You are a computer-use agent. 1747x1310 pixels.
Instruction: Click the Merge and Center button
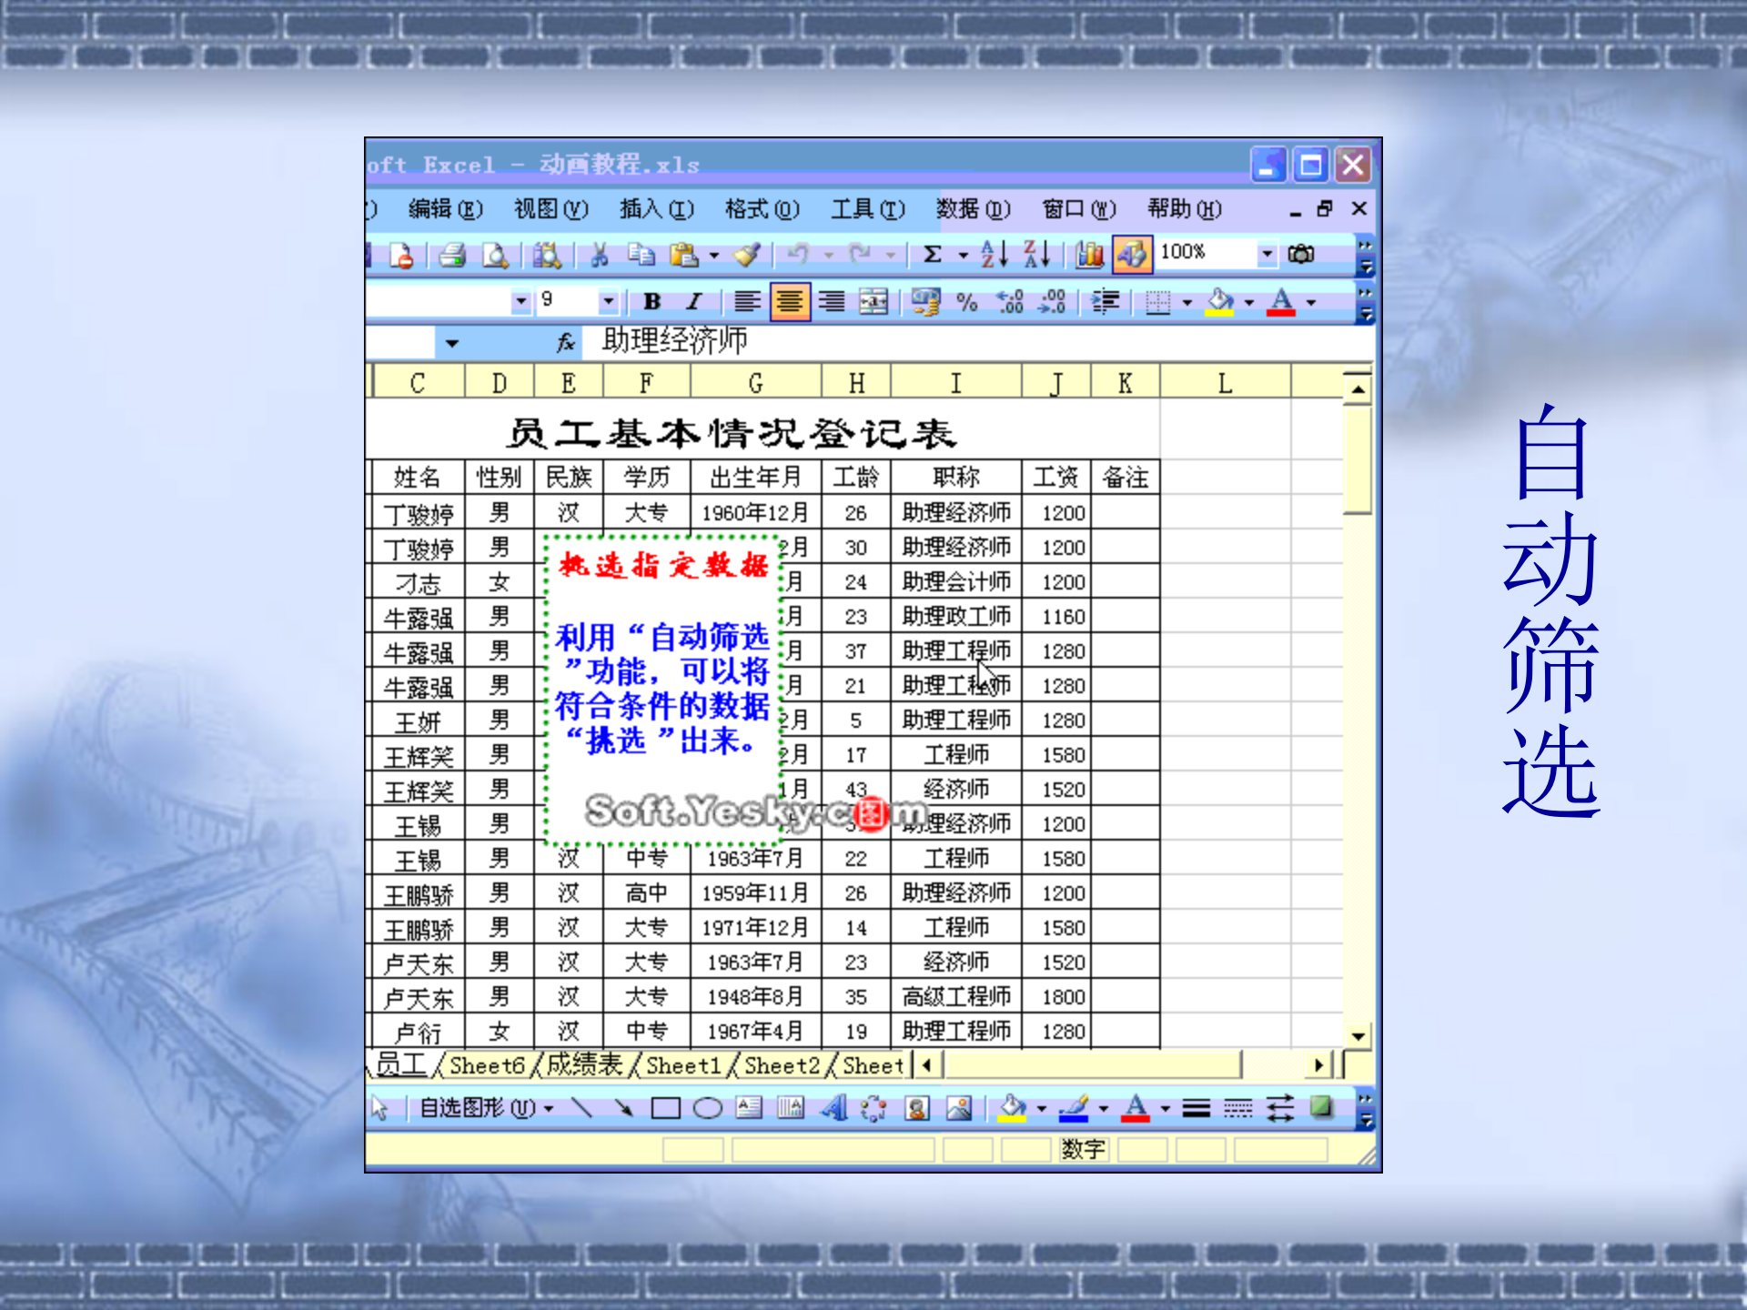pyautogui.click(x=873, y=301)
